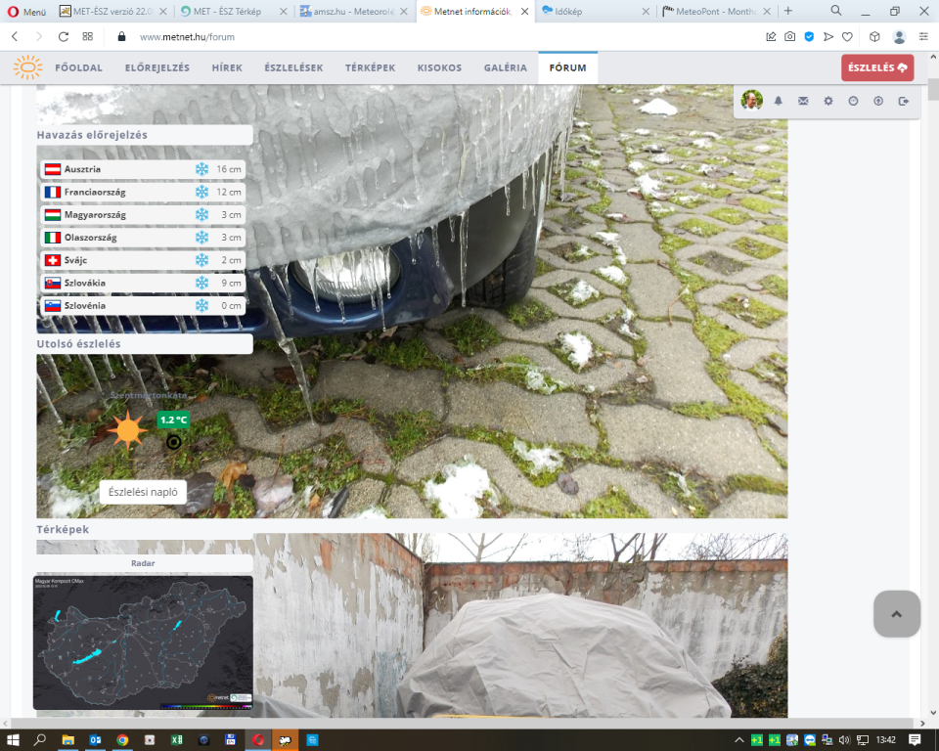Click the logout icon in user panel
This screenshot has height=751, width=939.
903,101
